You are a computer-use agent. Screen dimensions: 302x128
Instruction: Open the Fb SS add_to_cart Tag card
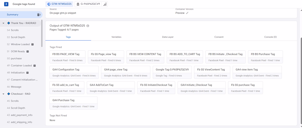tap(67, 88)
